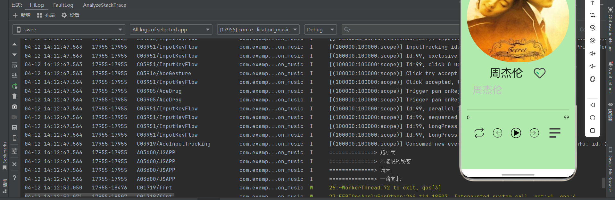Screen dimensions: 615x200
Task: Switch to HiLog tab
Action: (x=37, y=5)
